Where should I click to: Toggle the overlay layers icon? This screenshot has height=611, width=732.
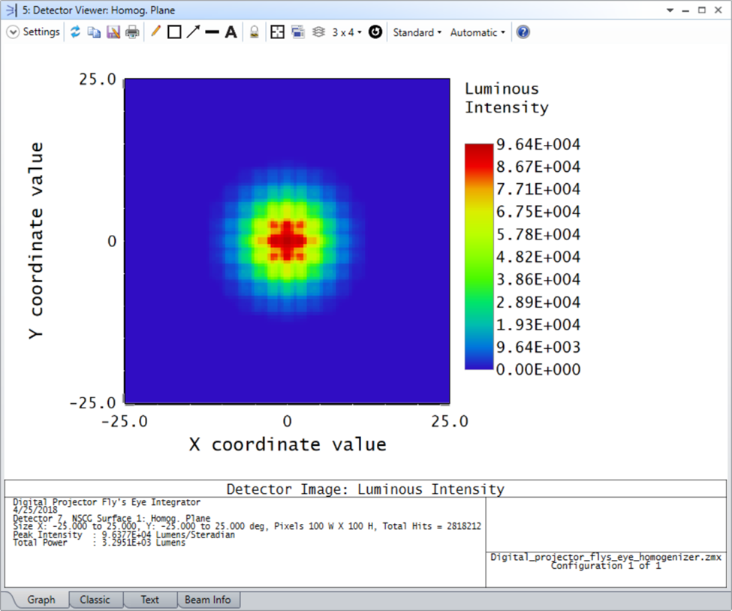click(x=318, y=32)
